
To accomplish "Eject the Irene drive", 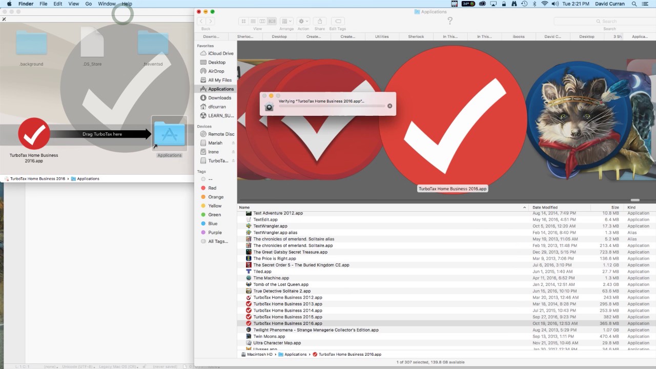I will tap(233, 152).
